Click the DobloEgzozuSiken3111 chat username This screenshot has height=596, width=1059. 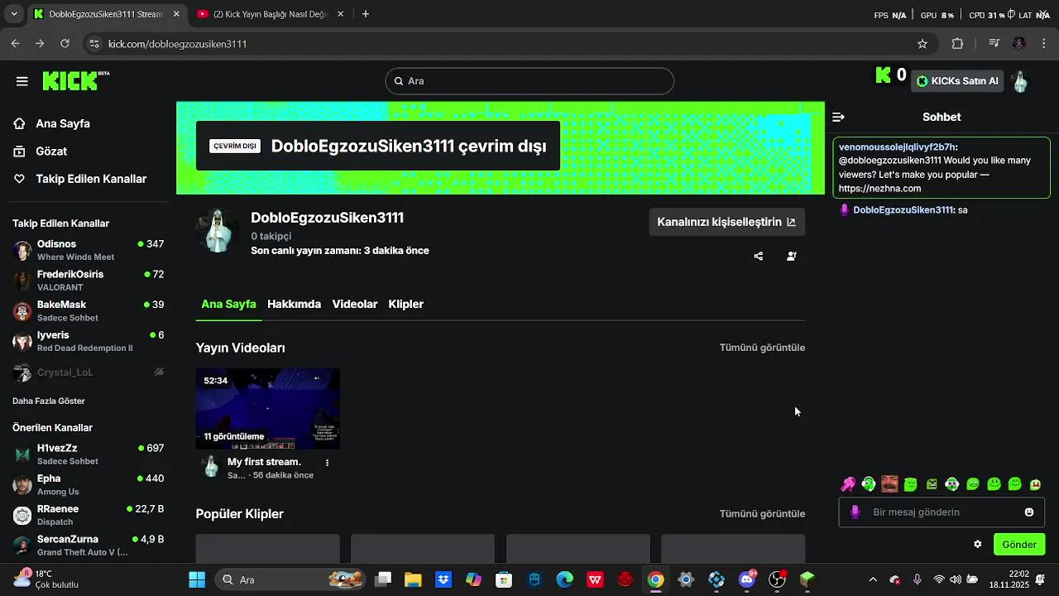(903, 210)
